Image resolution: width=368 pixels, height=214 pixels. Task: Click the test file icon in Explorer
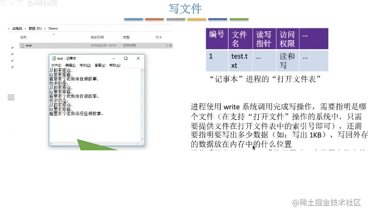22,45
